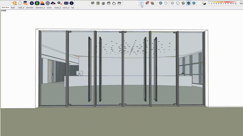This screenshot has height=136, width=243.
Task: Open the video editor camera icon
Action: (25, 3)
